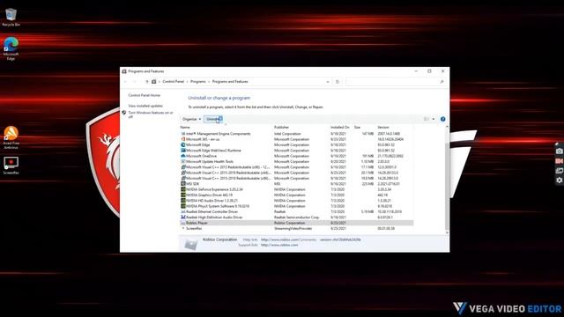Screen dimensions: 564x317
Task: Launch Microsoft Edge from the desktop
Action: pos(11,48)
